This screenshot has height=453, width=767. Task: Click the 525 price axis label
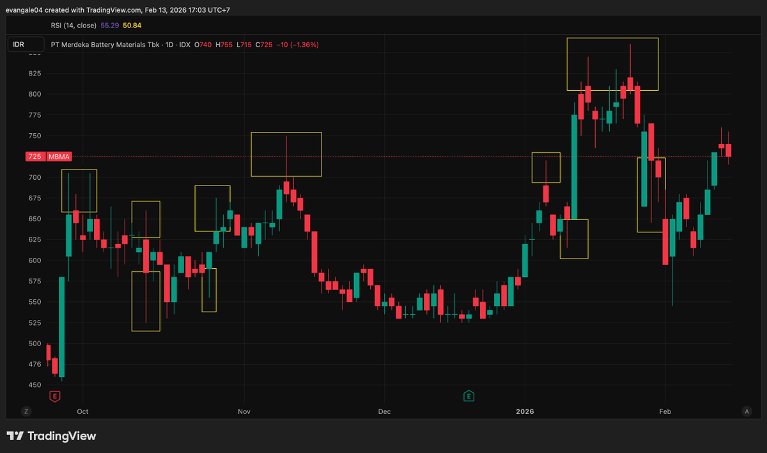(x=35, y=322)
